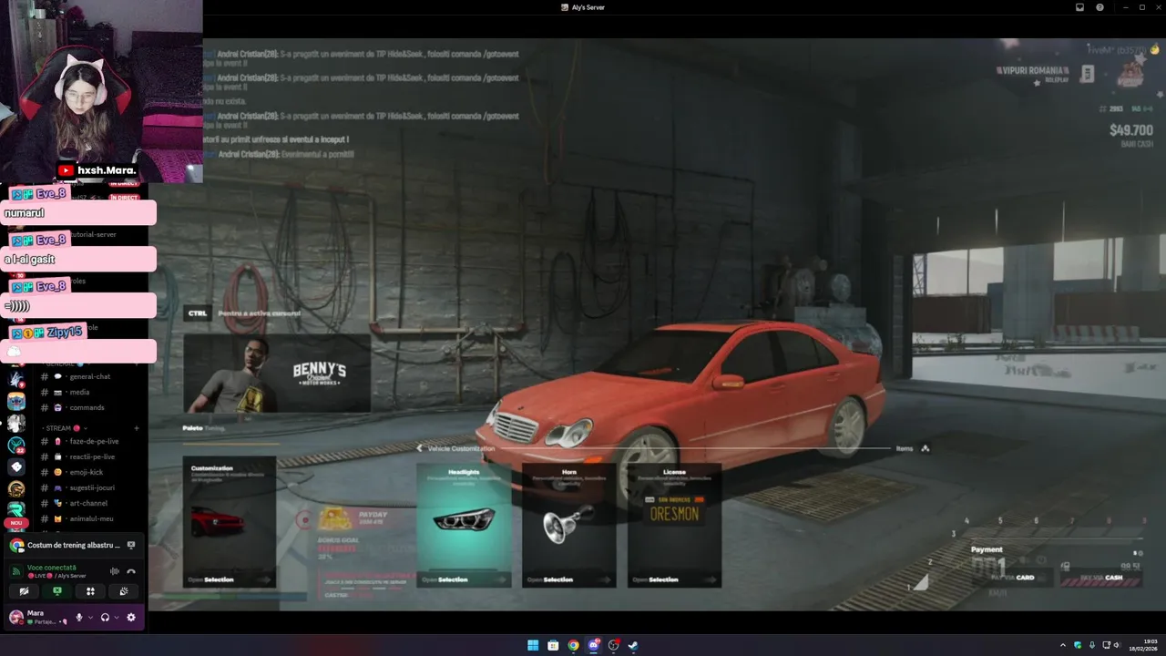Toggle noise suppression in voice panel
Viewport: 1166px width, 656px height.
point(115,571)
